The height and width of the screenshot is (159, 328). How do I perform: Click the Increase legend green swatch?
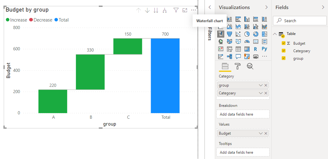click(8, 20)
